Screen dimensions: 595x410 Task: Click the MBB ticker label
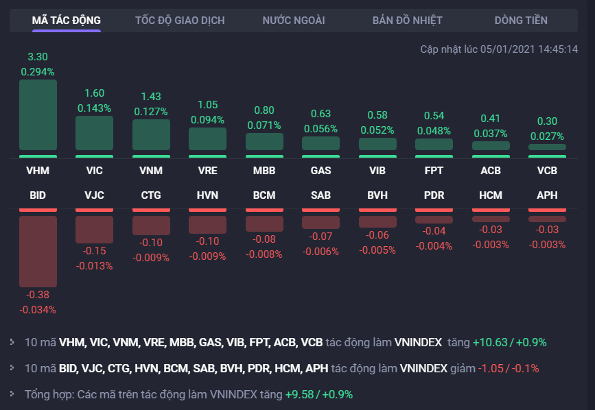tap(264, 169)
